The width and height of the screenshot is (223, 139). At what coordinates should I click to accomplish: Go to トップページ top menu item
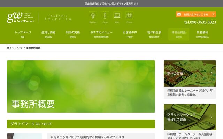point(23,34)
